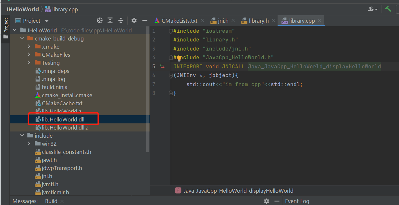
Task: Click Java_JavaCpp_HelloWorld_displayHelloWorld function breadcrumb
Action: (x=234, y=191)
